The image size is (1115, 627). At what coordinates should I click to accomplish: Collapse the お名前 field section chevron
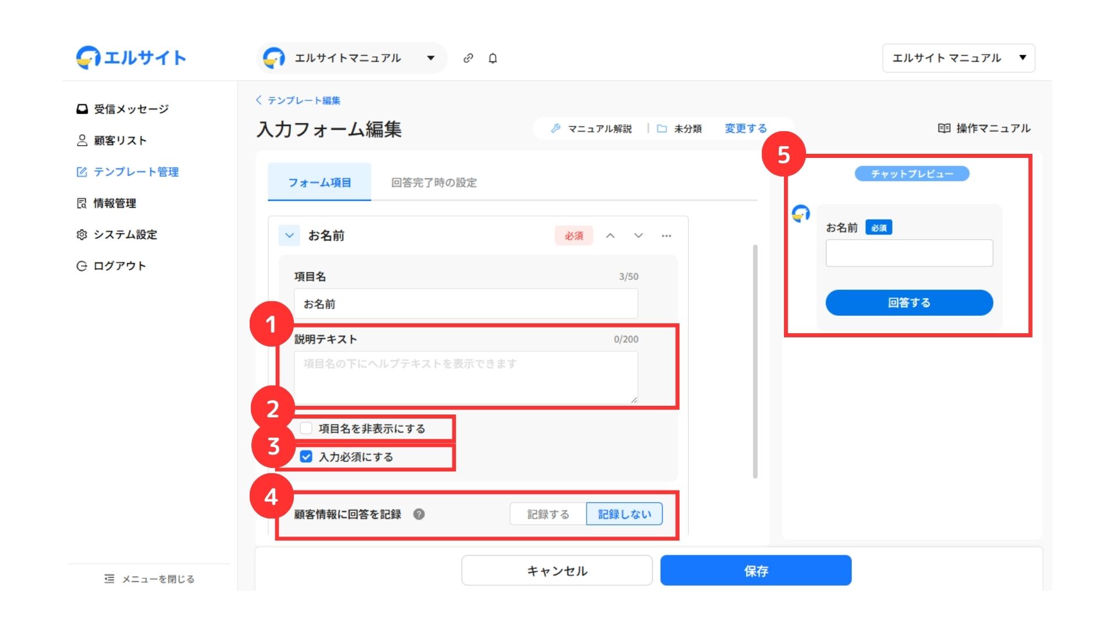(289, 236)
